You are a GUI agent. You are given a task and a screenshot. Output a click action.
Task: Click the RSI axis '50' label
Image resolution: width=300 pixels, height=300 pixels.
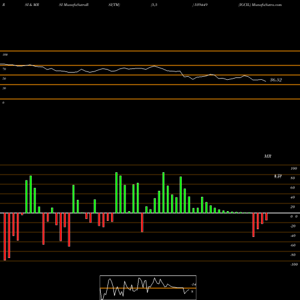pos(4,79)
